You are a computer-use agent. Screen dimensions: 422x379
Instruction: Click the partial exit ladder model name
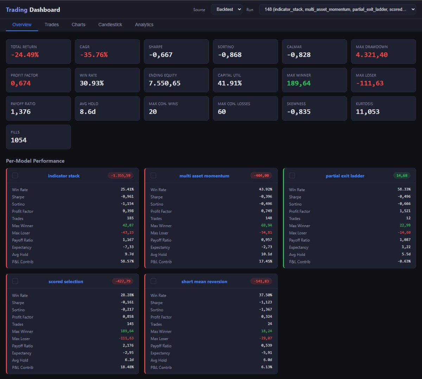345,175
